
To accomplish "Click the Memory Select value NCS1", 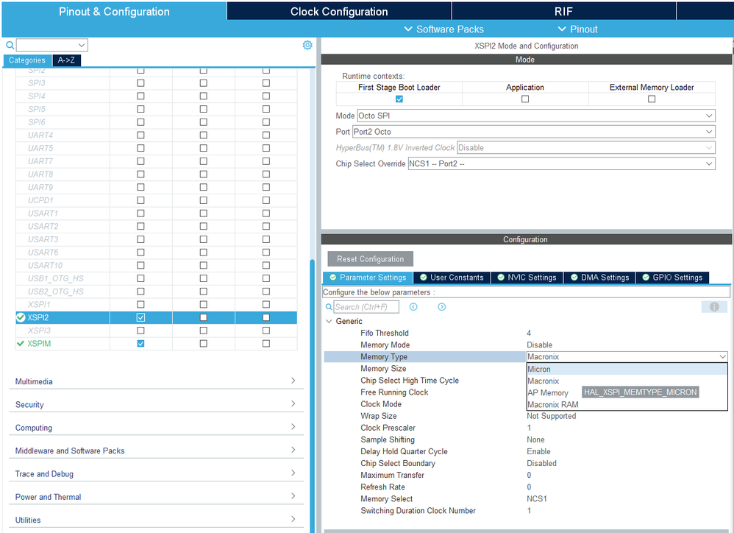I will point(536,499).
